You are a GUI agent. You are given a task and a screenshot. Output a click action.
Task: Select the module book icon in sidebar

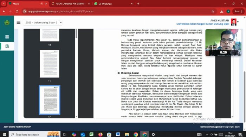pyautogui.click(x=7, y=46)
